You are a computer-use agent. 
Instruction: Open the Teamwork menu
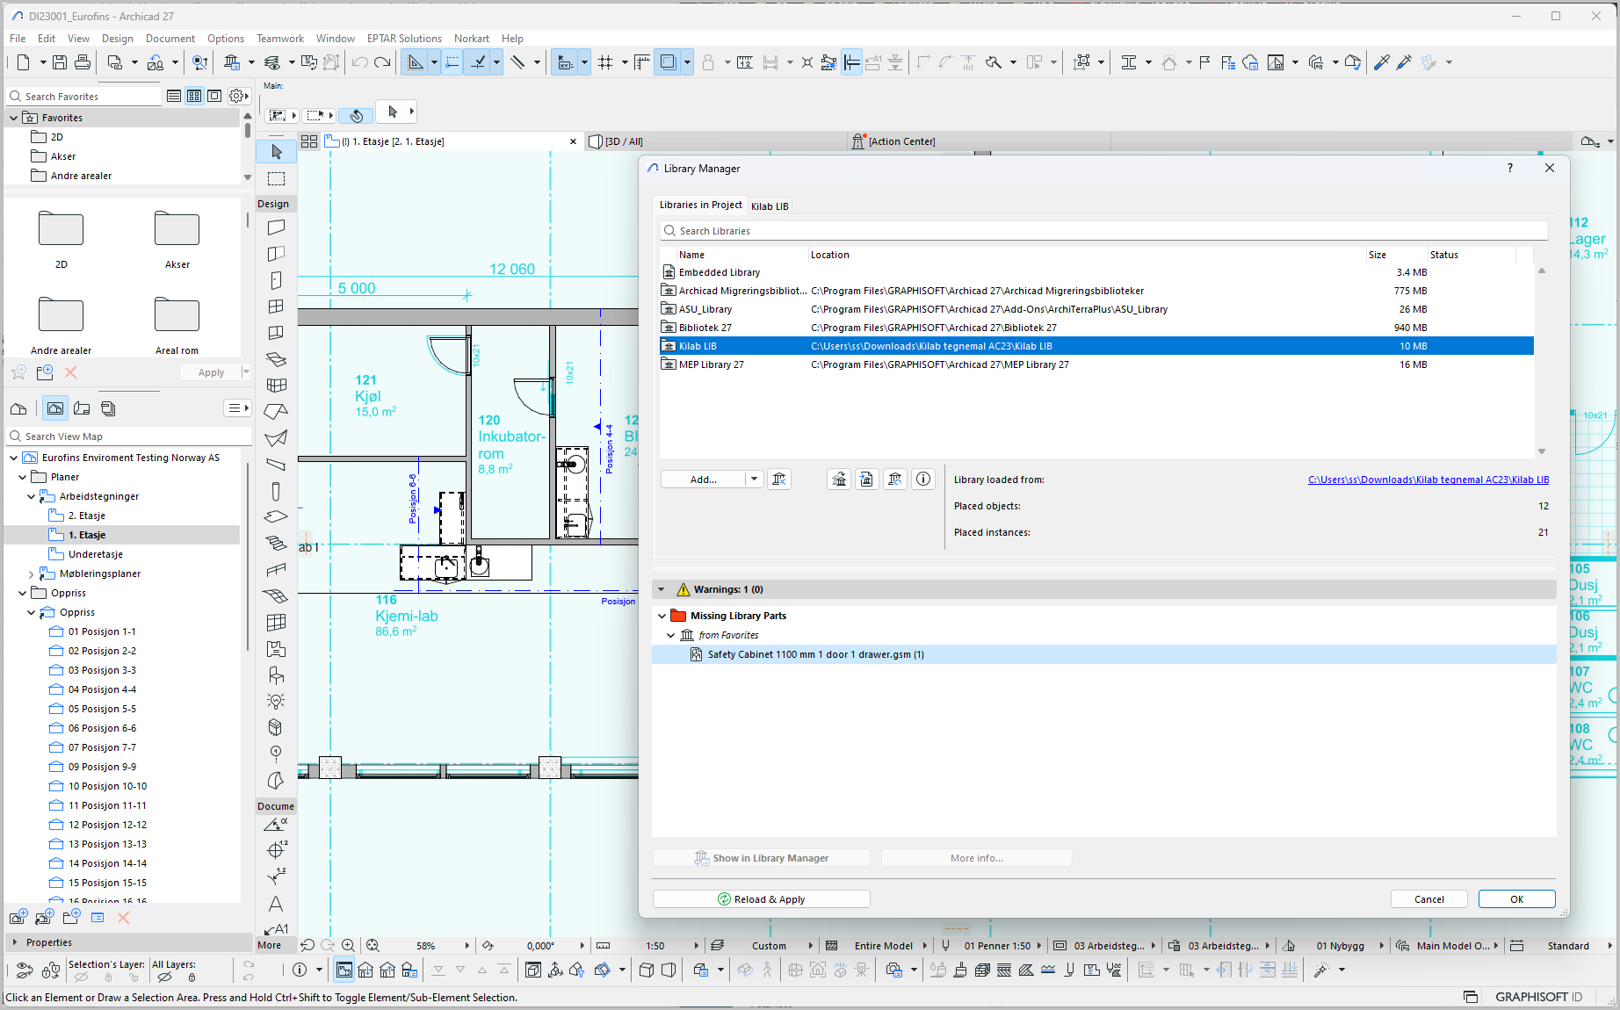click(279, 39)
